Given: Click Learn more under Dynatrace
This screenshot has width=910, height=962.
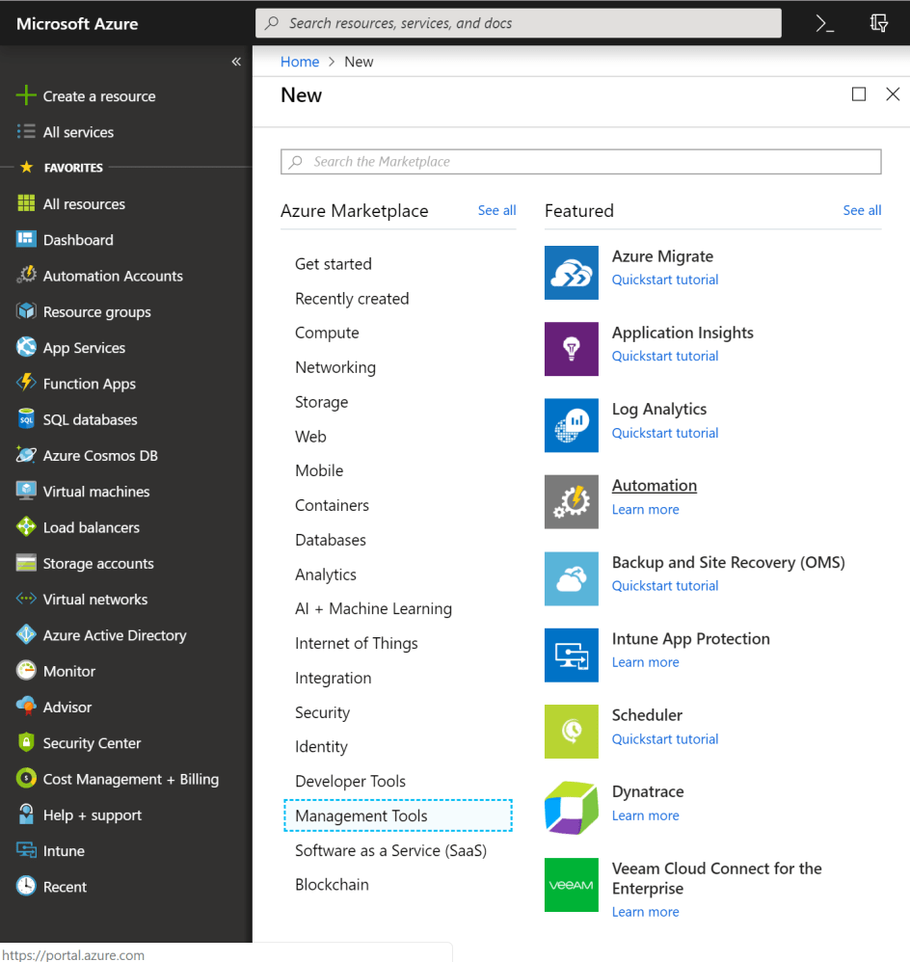Looking at the screenshot, I should pyautogui.click(x=645, y=815).
